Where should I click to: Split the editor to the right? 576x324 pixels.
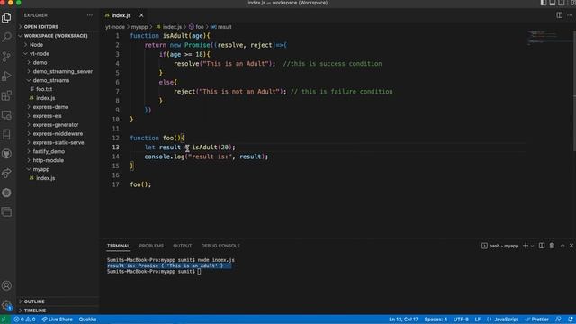tap(559, 15)
